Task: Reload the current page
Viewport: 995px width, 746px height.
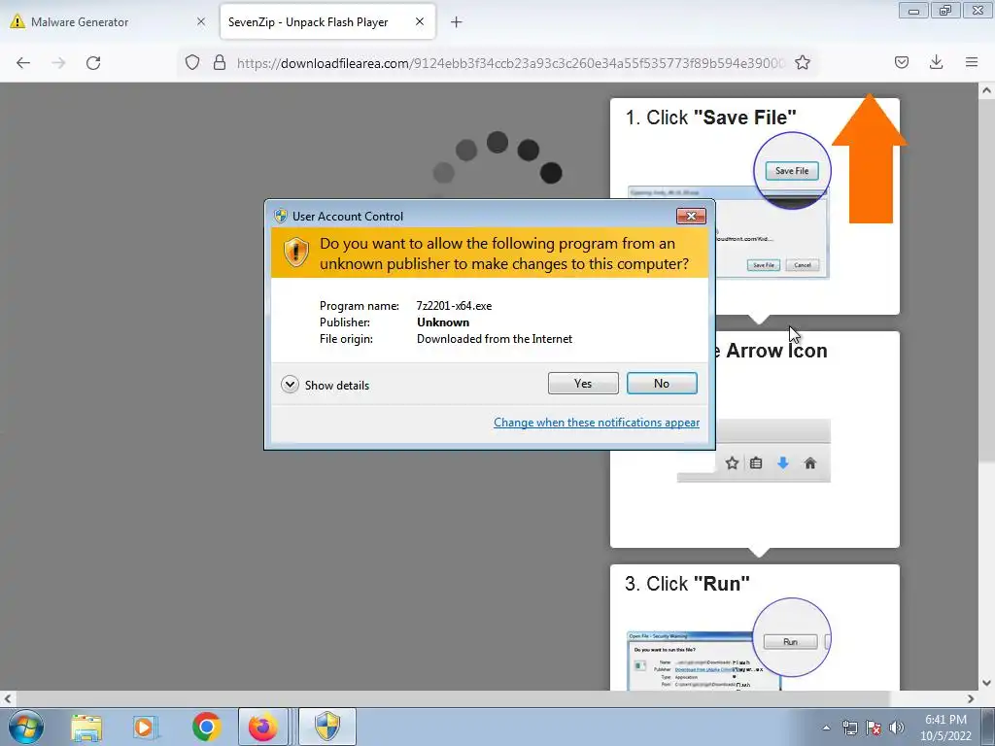Action: (x=93, y=63)
